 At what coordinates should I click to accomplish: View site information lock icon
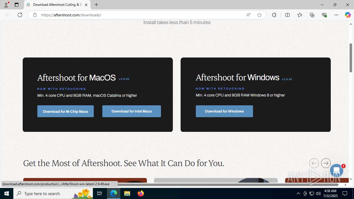(x=35, y=15)
